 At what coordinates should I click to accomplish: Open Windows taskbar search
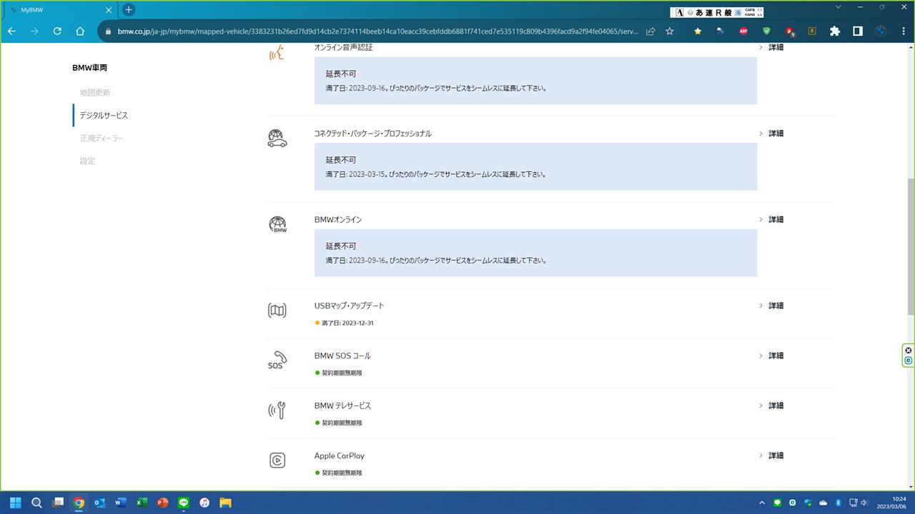click(36, 503)
